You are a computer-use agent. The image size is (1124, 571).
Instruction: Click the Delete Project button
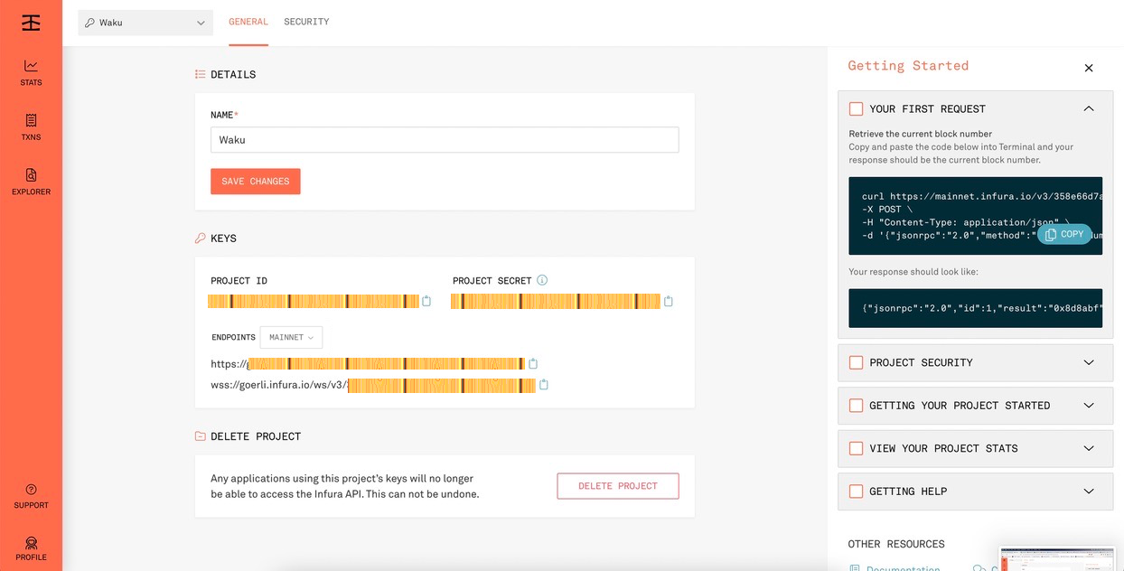coord(618,486)
